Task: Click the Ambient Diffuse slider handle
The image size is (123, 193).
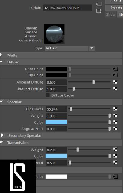Action: [x=94, y=82]
